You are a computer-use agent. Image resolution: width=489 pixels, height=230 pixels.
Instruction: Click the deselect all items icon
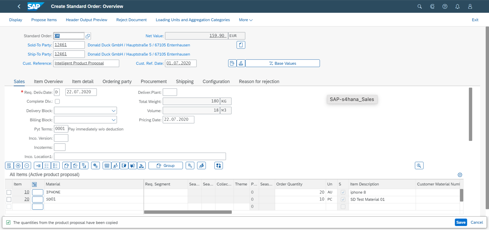tap(55, 166)
